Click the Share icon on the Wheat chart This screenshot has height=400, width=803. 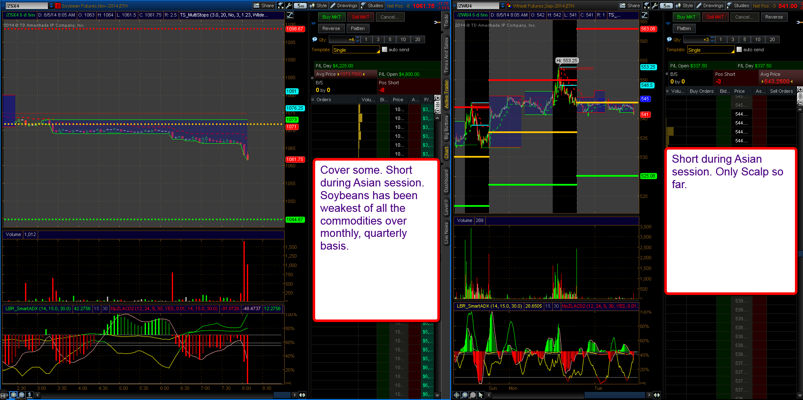click(x=630, y=6)
